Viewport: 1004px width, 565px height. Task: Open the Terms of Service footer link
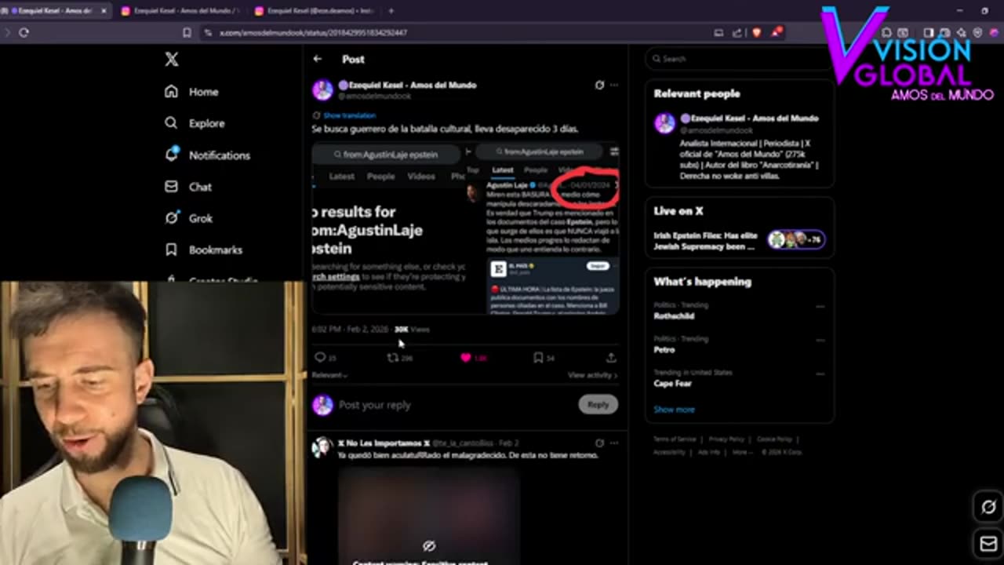pos(675,439)
